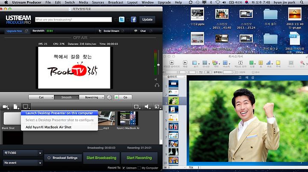Open Spotlight search magnifier in menu bar
Viewport: 308px width, 172px height.
(x=302, y=3)
